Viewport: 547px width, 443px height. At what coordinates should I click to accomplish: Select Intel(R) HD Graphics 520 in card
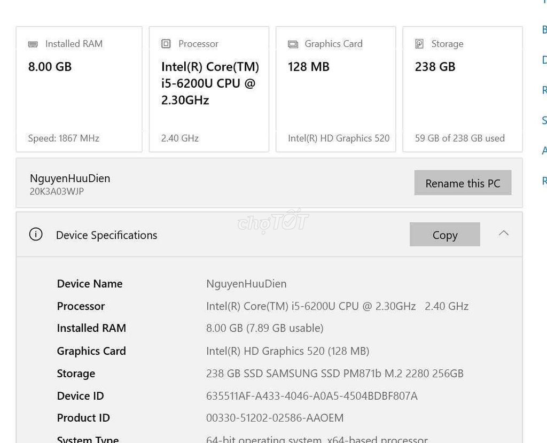click(339, 138)
